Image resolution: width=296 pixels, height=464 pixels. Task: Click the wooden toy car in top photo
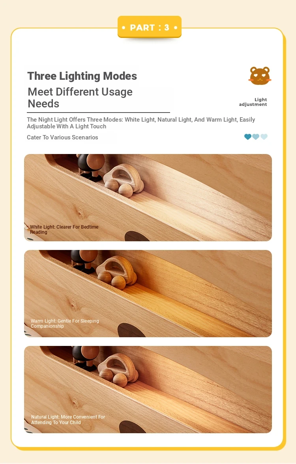(x=124, y=180)
